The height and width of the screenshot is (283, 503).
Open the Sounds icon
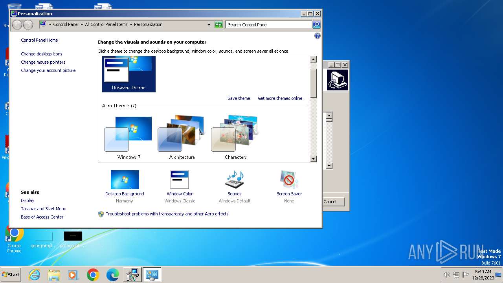[x=235, y=180]
